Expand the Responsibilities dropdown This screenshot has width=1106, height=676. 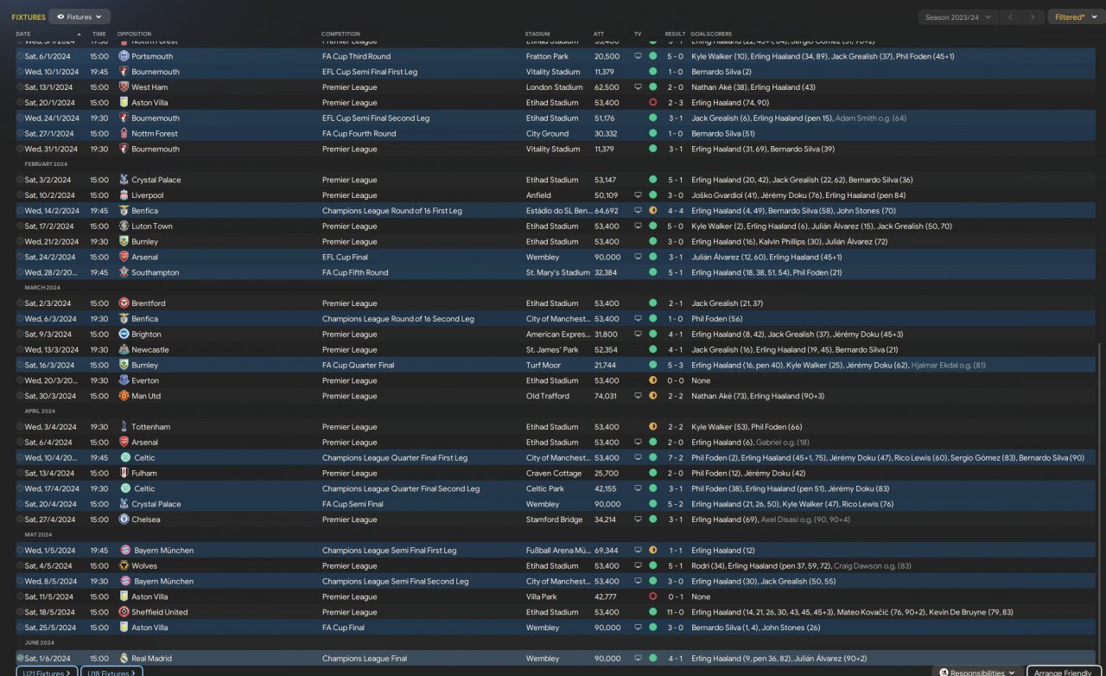click(x=978, y=672)
